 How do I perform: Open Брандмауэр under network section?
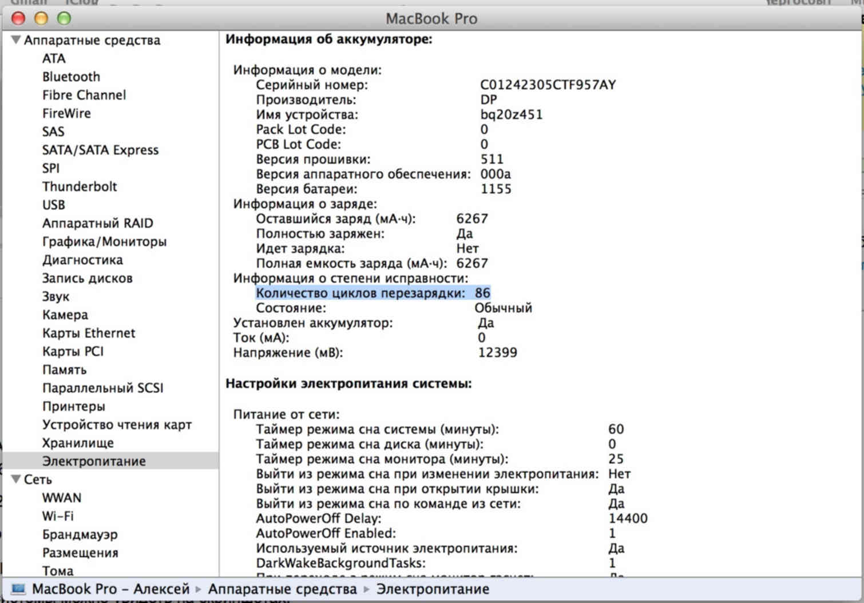pyautogui.click(x=80, y=534)
